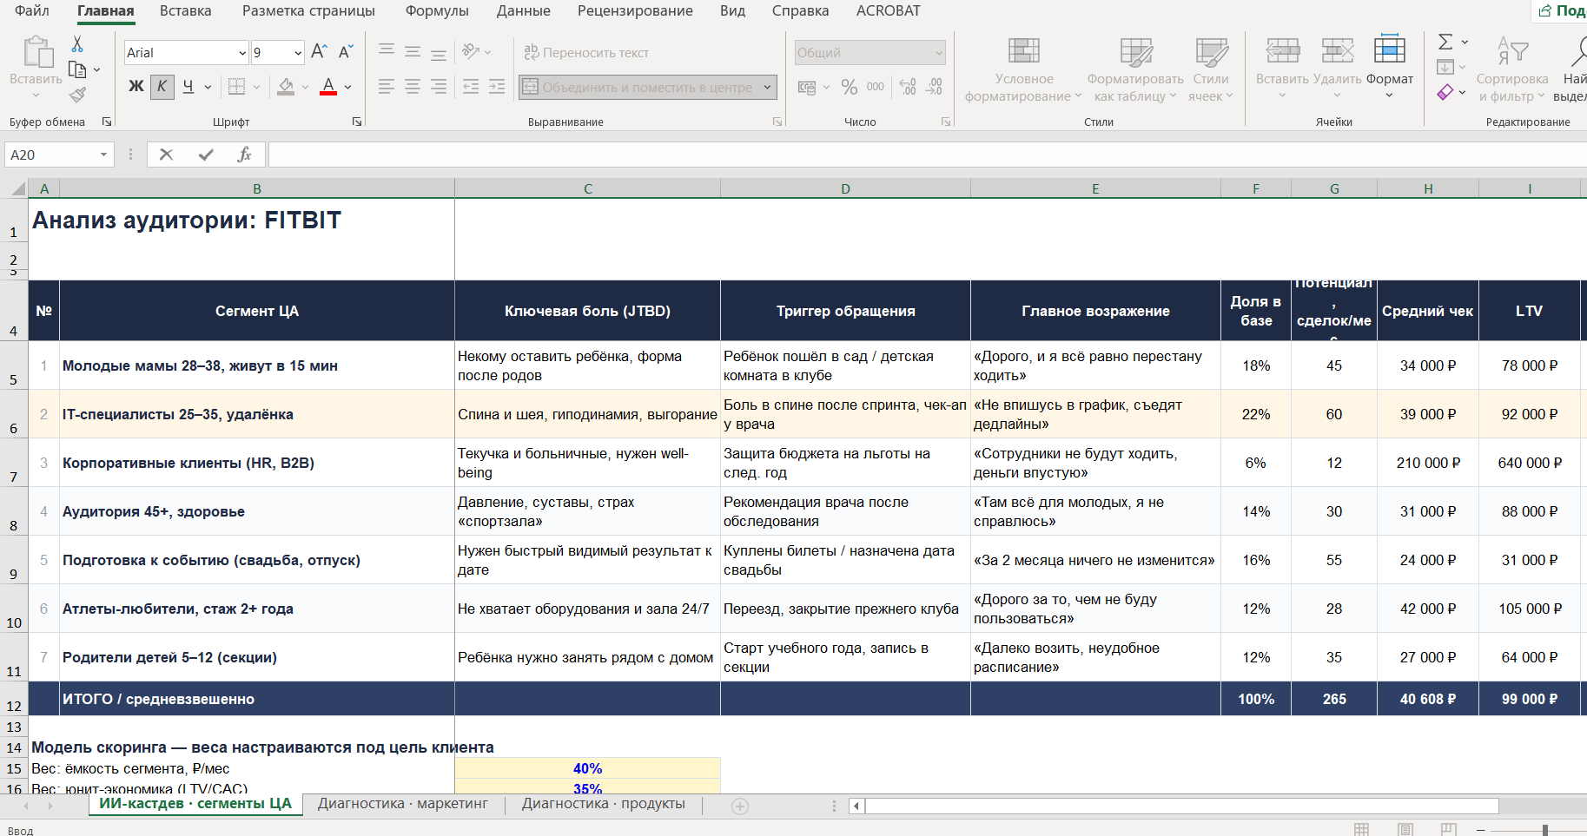
Task: Open the Font dialog launcher next to Шрифт
Action: pyautogui.click(x=357, y=122)
